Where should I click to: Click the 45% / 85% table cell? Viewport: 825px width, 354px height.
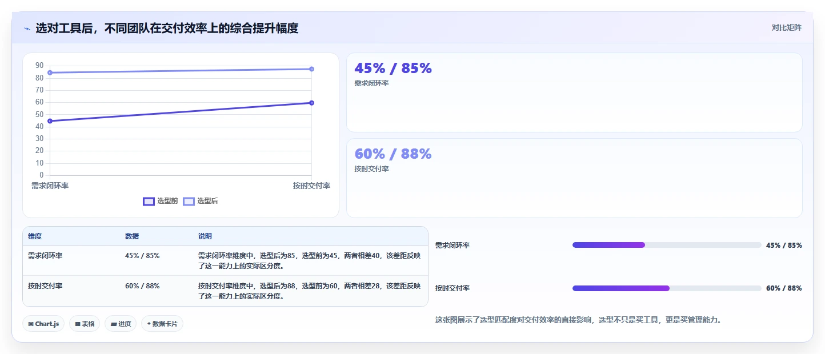(x=142, y=256)
